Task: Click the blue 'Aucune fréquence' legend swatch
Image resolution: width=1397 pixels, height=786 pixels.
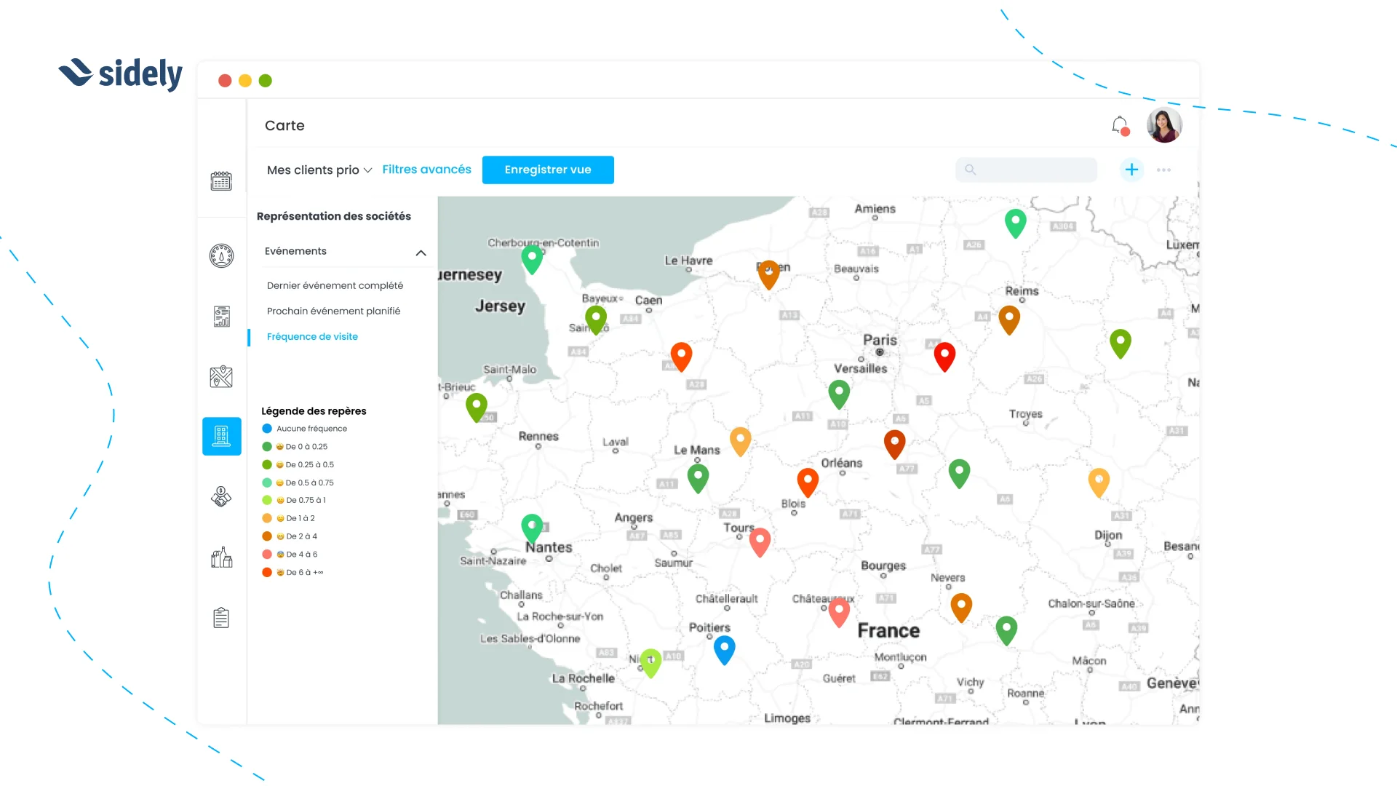Action: (266, 428)
